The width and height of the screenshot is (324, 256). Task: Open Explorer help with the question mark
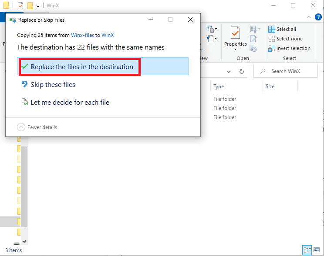click(x=318, y=17)
